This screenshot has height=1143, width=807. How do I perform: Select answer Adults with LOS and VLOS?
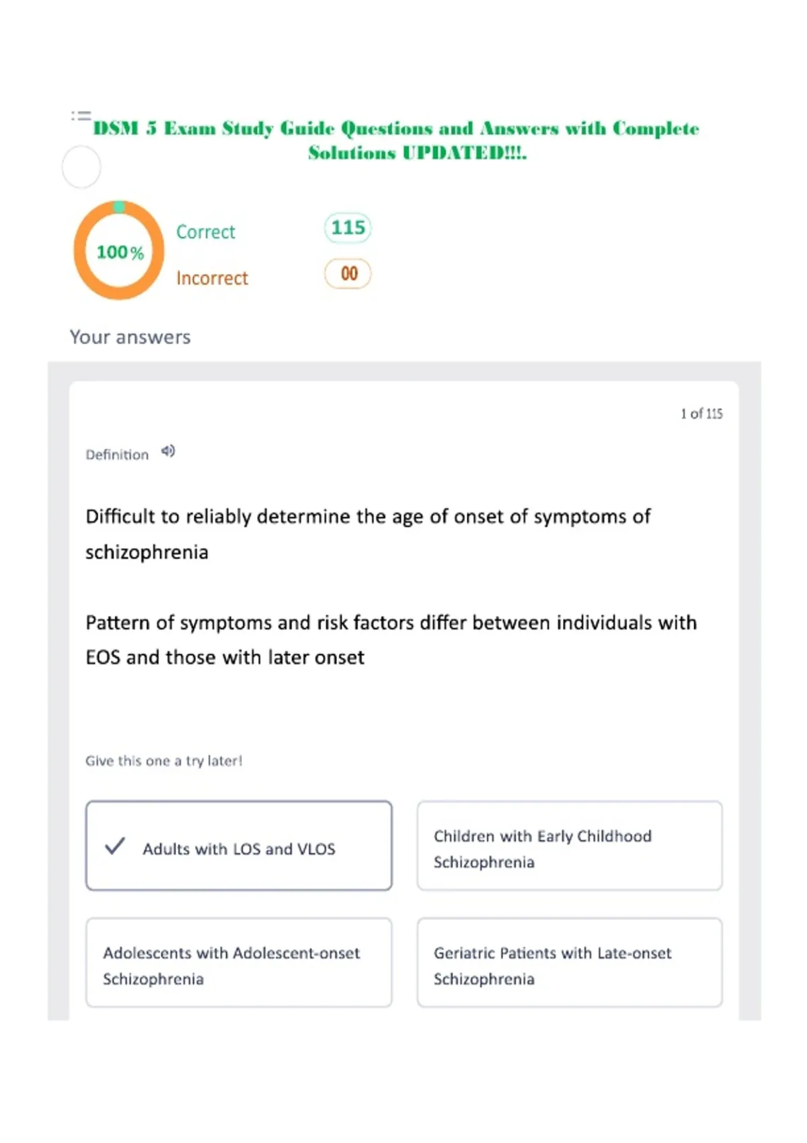[x=239, y=846]
